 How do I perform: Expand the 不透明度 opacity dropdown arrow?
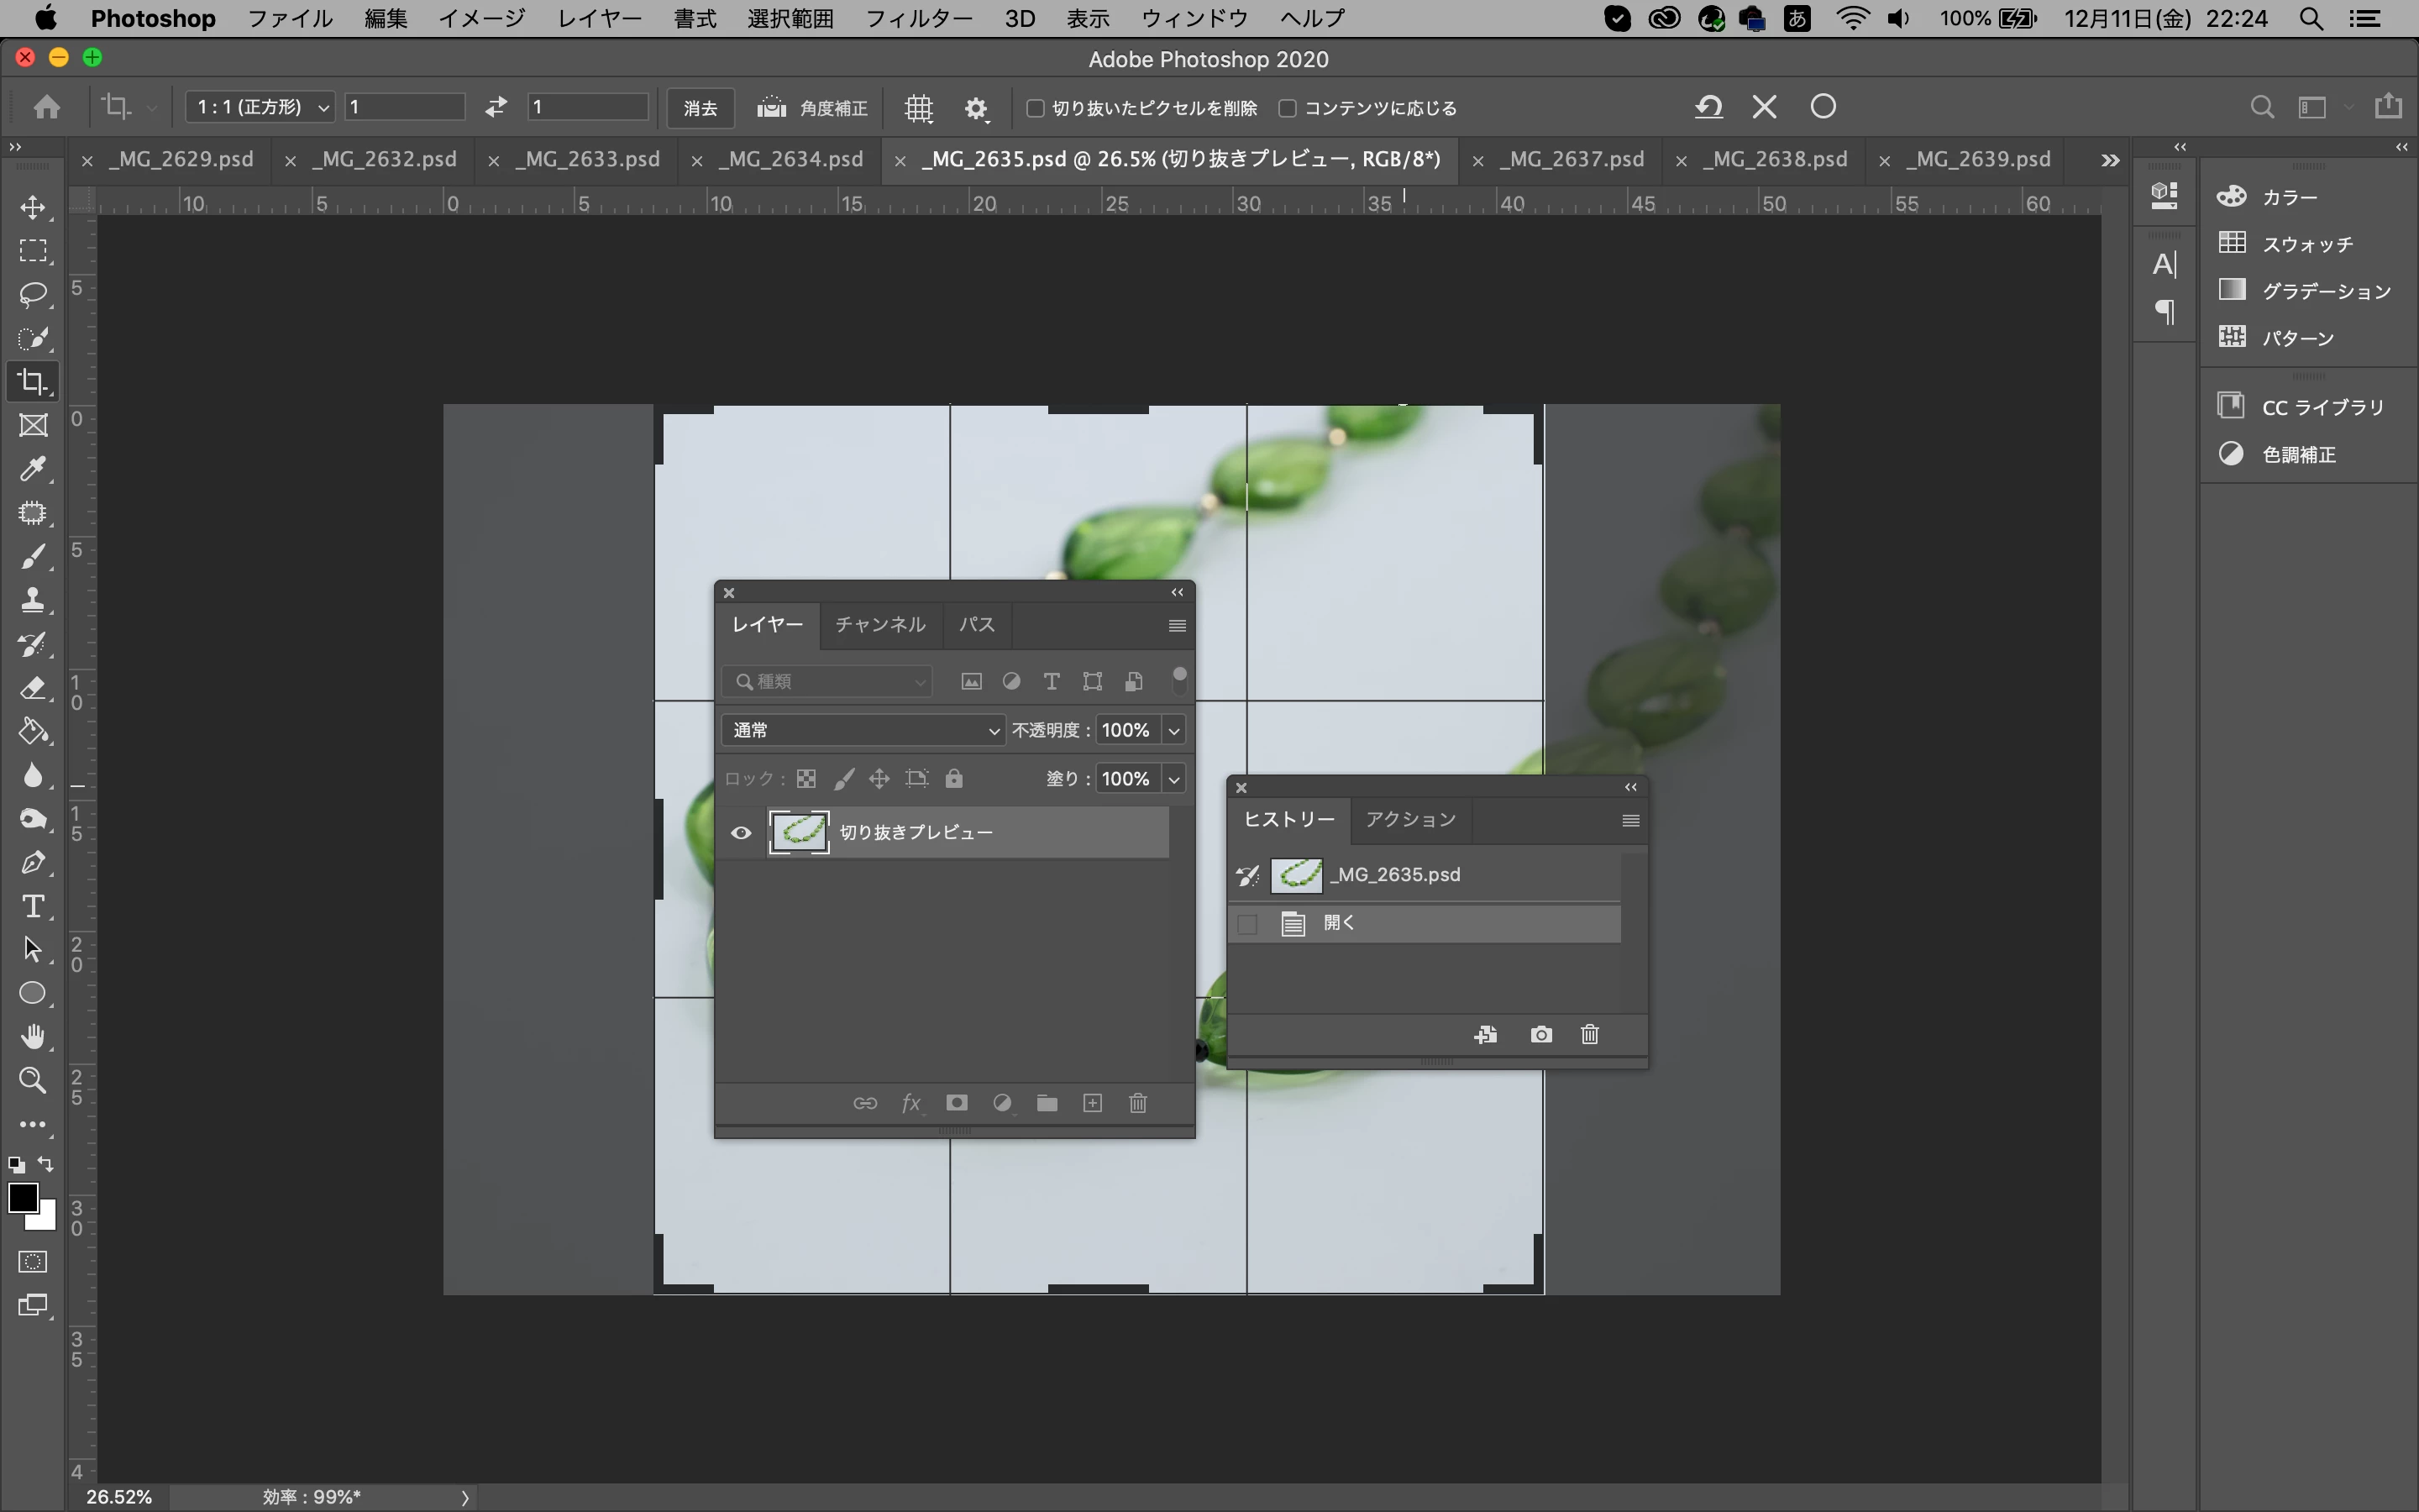1174,730
